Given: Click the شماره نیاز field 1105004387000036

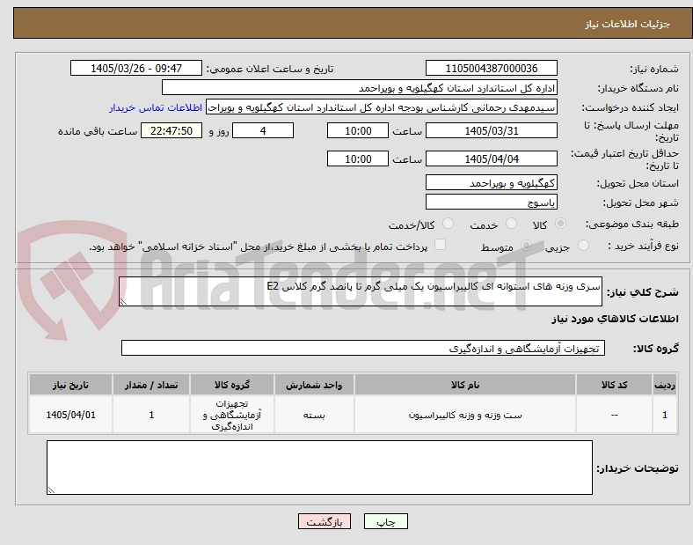Looking at the screenshot, I should coord(492,68).
